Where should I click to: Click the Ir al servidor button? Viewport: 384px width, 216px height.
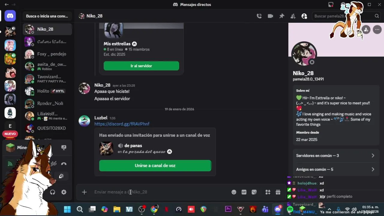coord(141,66)
